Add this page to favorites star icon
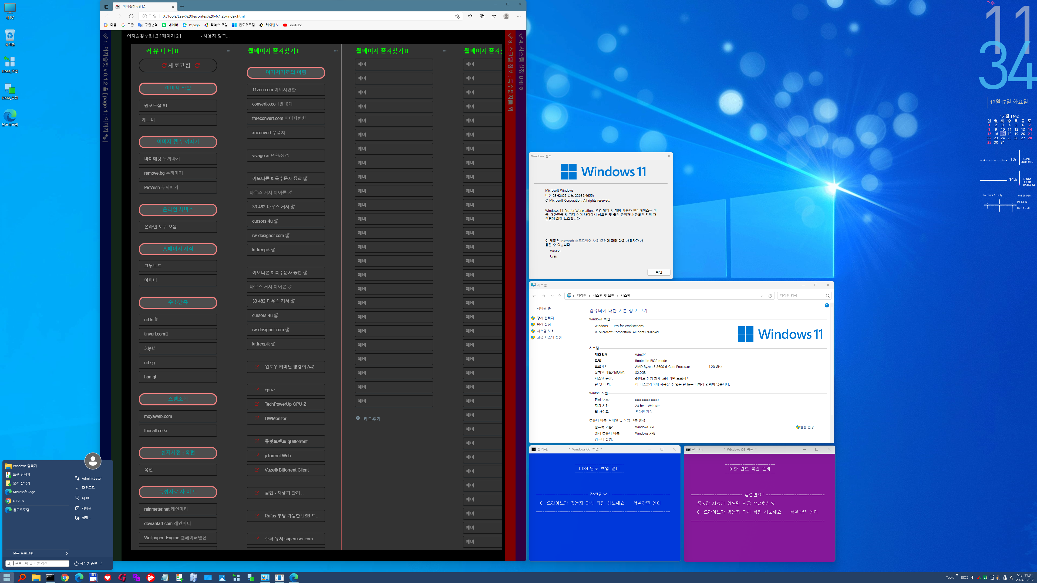 pos(457,16)
